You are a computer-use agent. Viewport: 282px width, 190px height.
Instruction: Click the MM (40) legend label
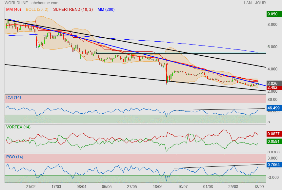pyautogui.click(x=13, y=9)
